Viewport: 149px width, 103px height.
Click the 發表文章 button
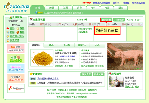(x=86, y=74)
